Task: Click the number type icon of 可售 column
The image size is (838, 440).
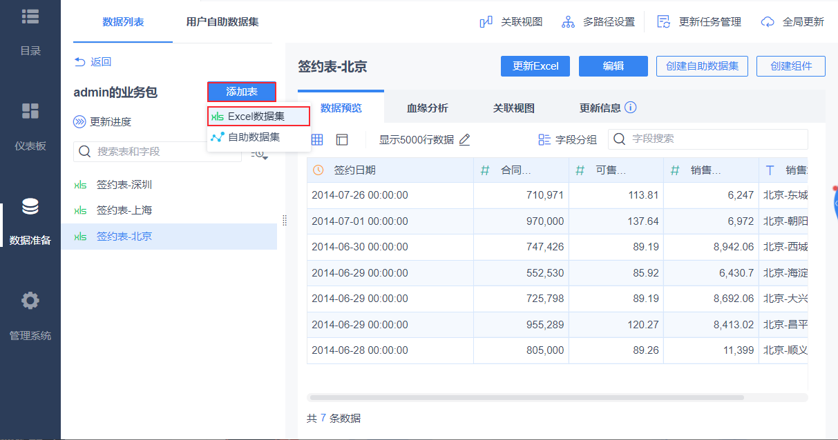Action: 580,170
